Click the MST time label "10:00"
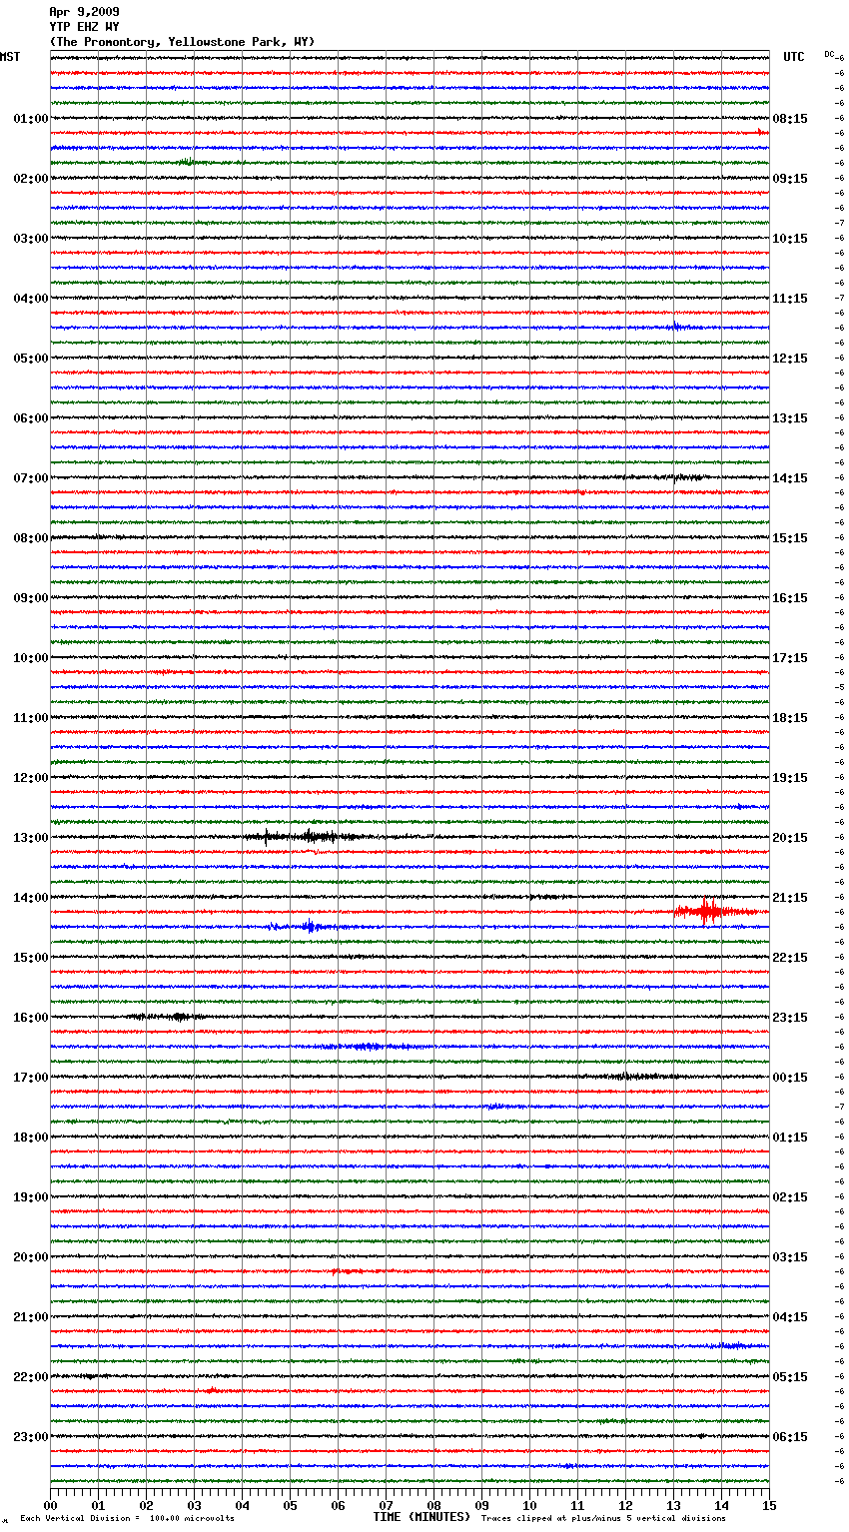849x1532 pixels. (x=31, y=658)
